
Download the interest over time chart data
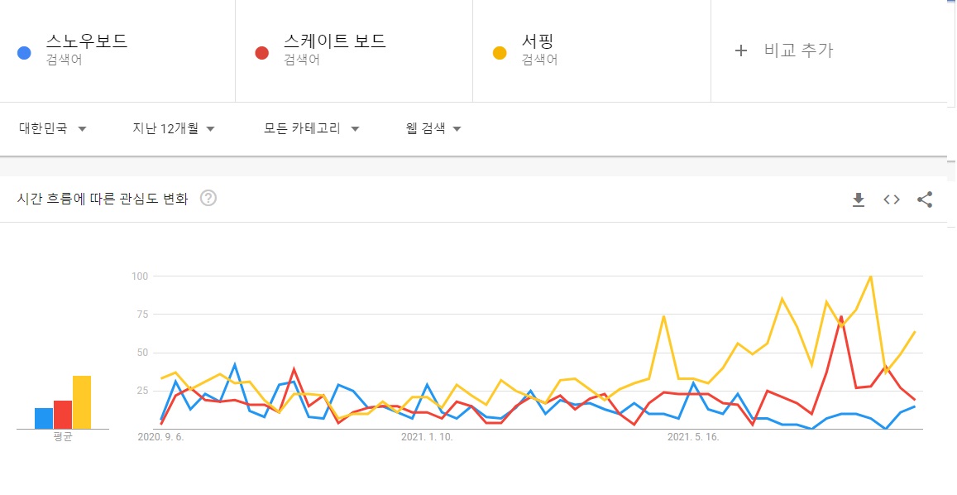859,199
